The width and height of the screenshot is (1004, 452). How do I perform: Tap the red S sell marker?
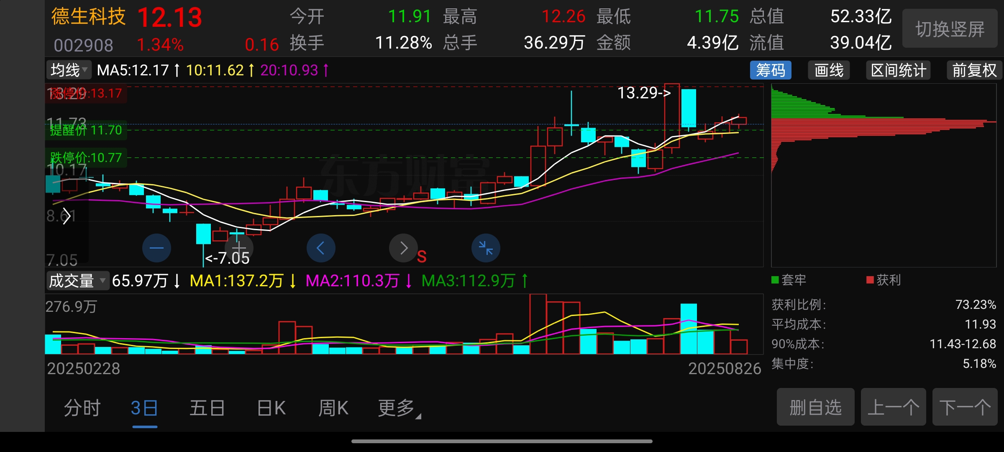click(422, 257)
